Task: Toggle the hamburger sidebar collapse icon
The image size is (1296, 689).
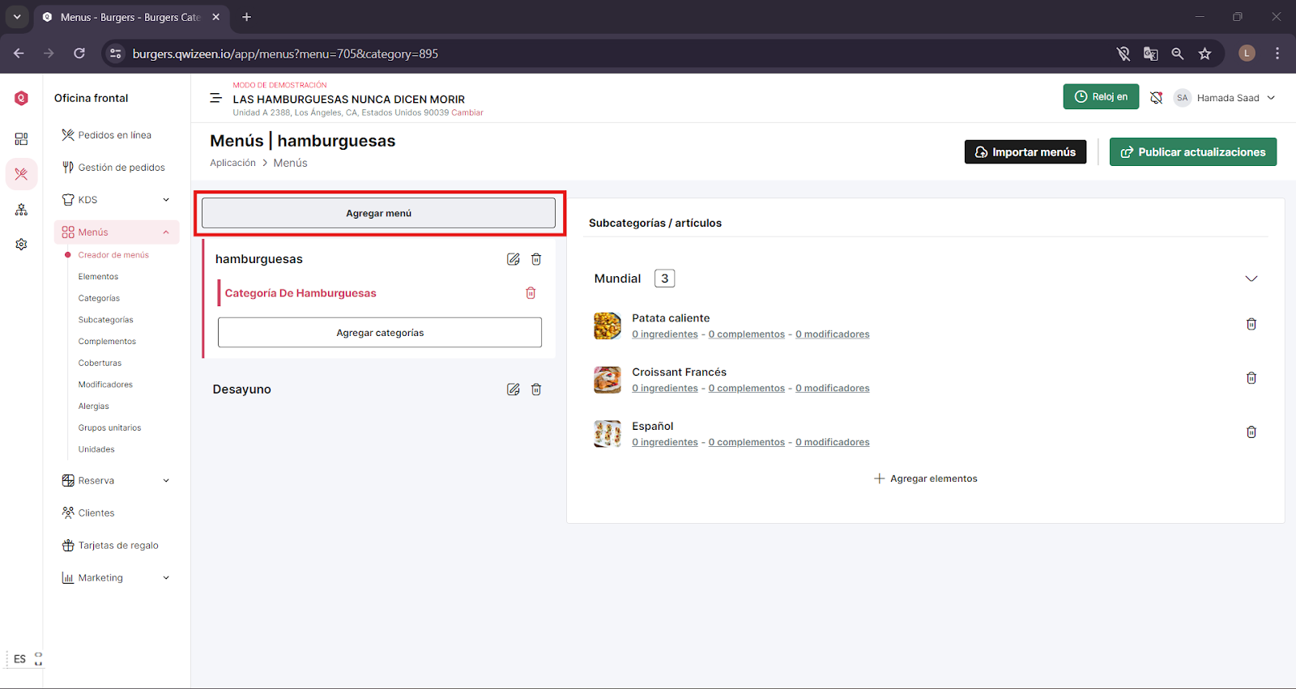Action: [x=215, y=98]
